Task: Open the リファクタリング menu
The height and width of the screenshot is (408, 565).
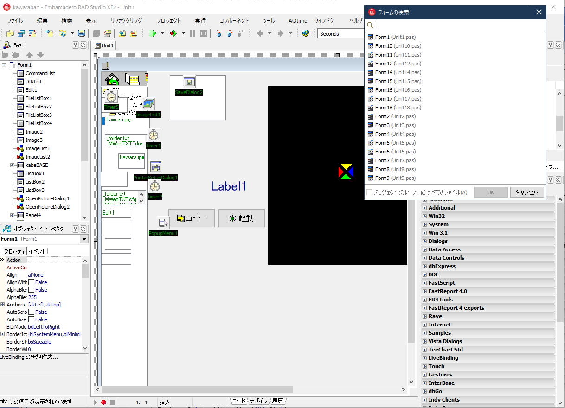Action: click(126, 21)
